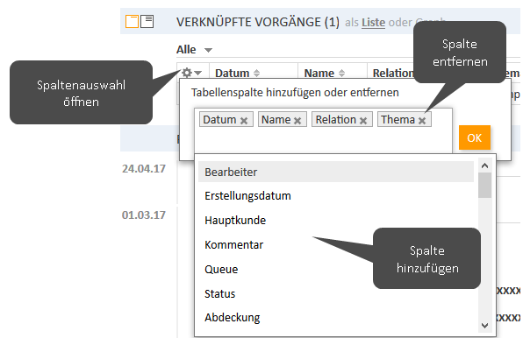Show linked cases as Liste
523x338 pixels.
click(x=373, y=23)
